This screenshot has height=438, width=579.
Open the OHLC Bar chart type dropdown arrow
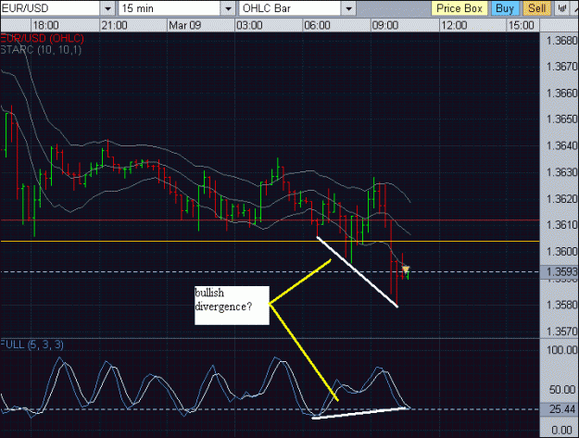[x=348, y=8]
